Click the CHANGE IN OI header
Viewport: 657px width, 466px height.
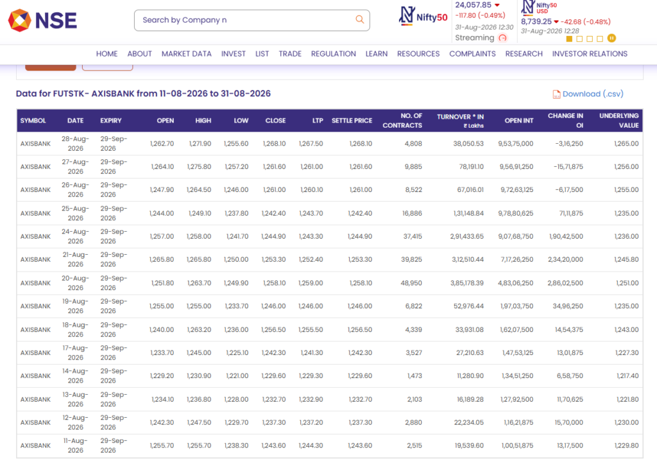coord(565,121)
